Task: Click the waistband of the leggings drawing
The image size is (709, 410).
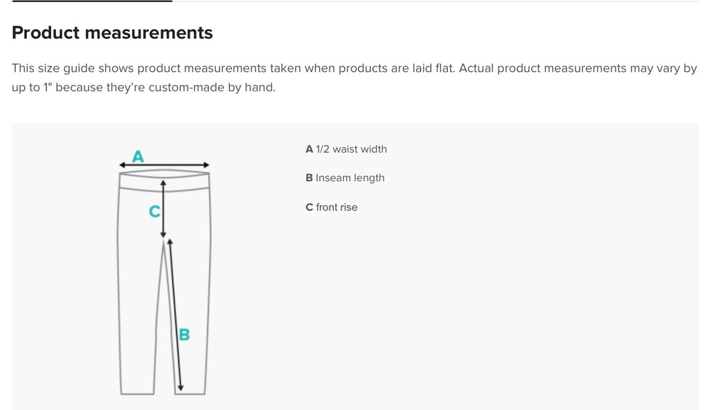Action: pyautogui.click(x=164, y=181)
